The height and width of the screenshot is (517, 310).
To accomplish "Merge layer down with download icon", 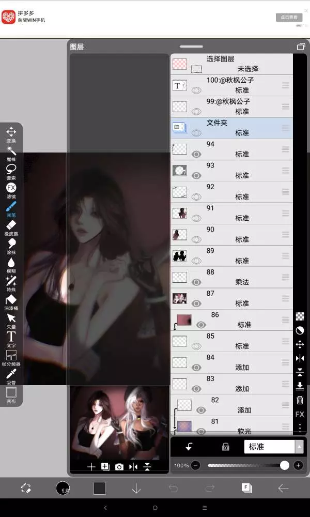I will point(300,386).
